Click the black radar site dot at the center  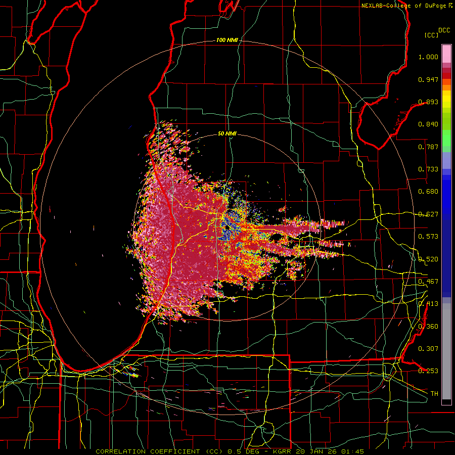pyautogui.click(x=227, y=227)
